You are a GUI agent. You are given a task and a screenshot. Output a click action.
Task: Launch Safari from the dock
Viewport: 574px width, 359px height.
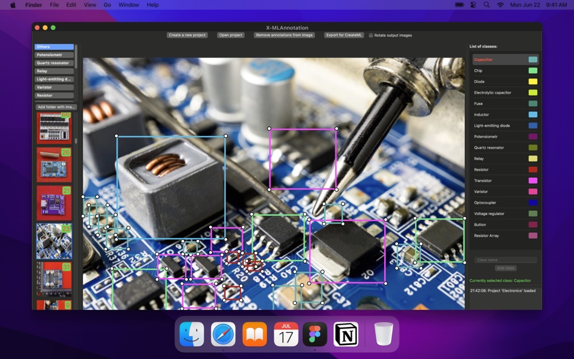[223, 334]
